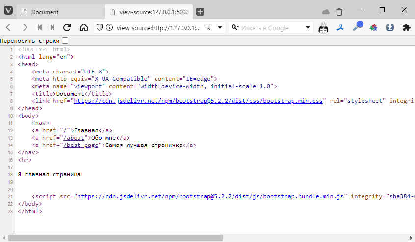Follow the "/" href link
This screenshot has height=242, width=415.
[x=65, y=130]
